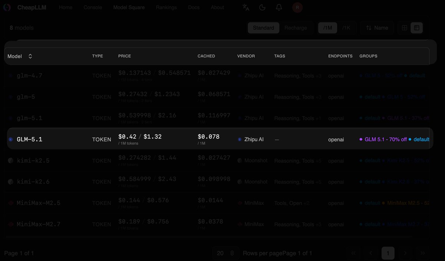Image resolution: width=445 pixels, height=261 pixels.
Task: Click the Moonshot icon beside kimi-k2.5
Action: click(11, 161)
